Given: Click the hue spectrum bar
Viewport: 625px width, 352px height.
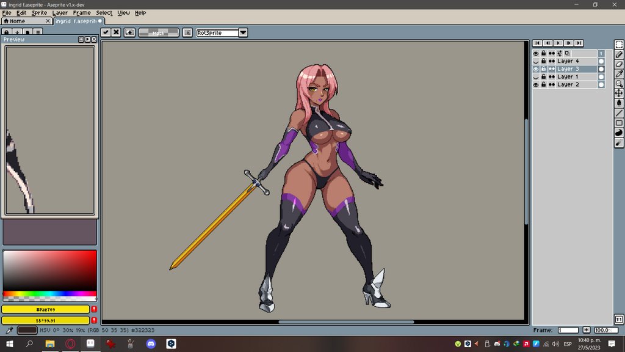Looking at the screenshot, I should pyautogui.click(x=50, y=294).
